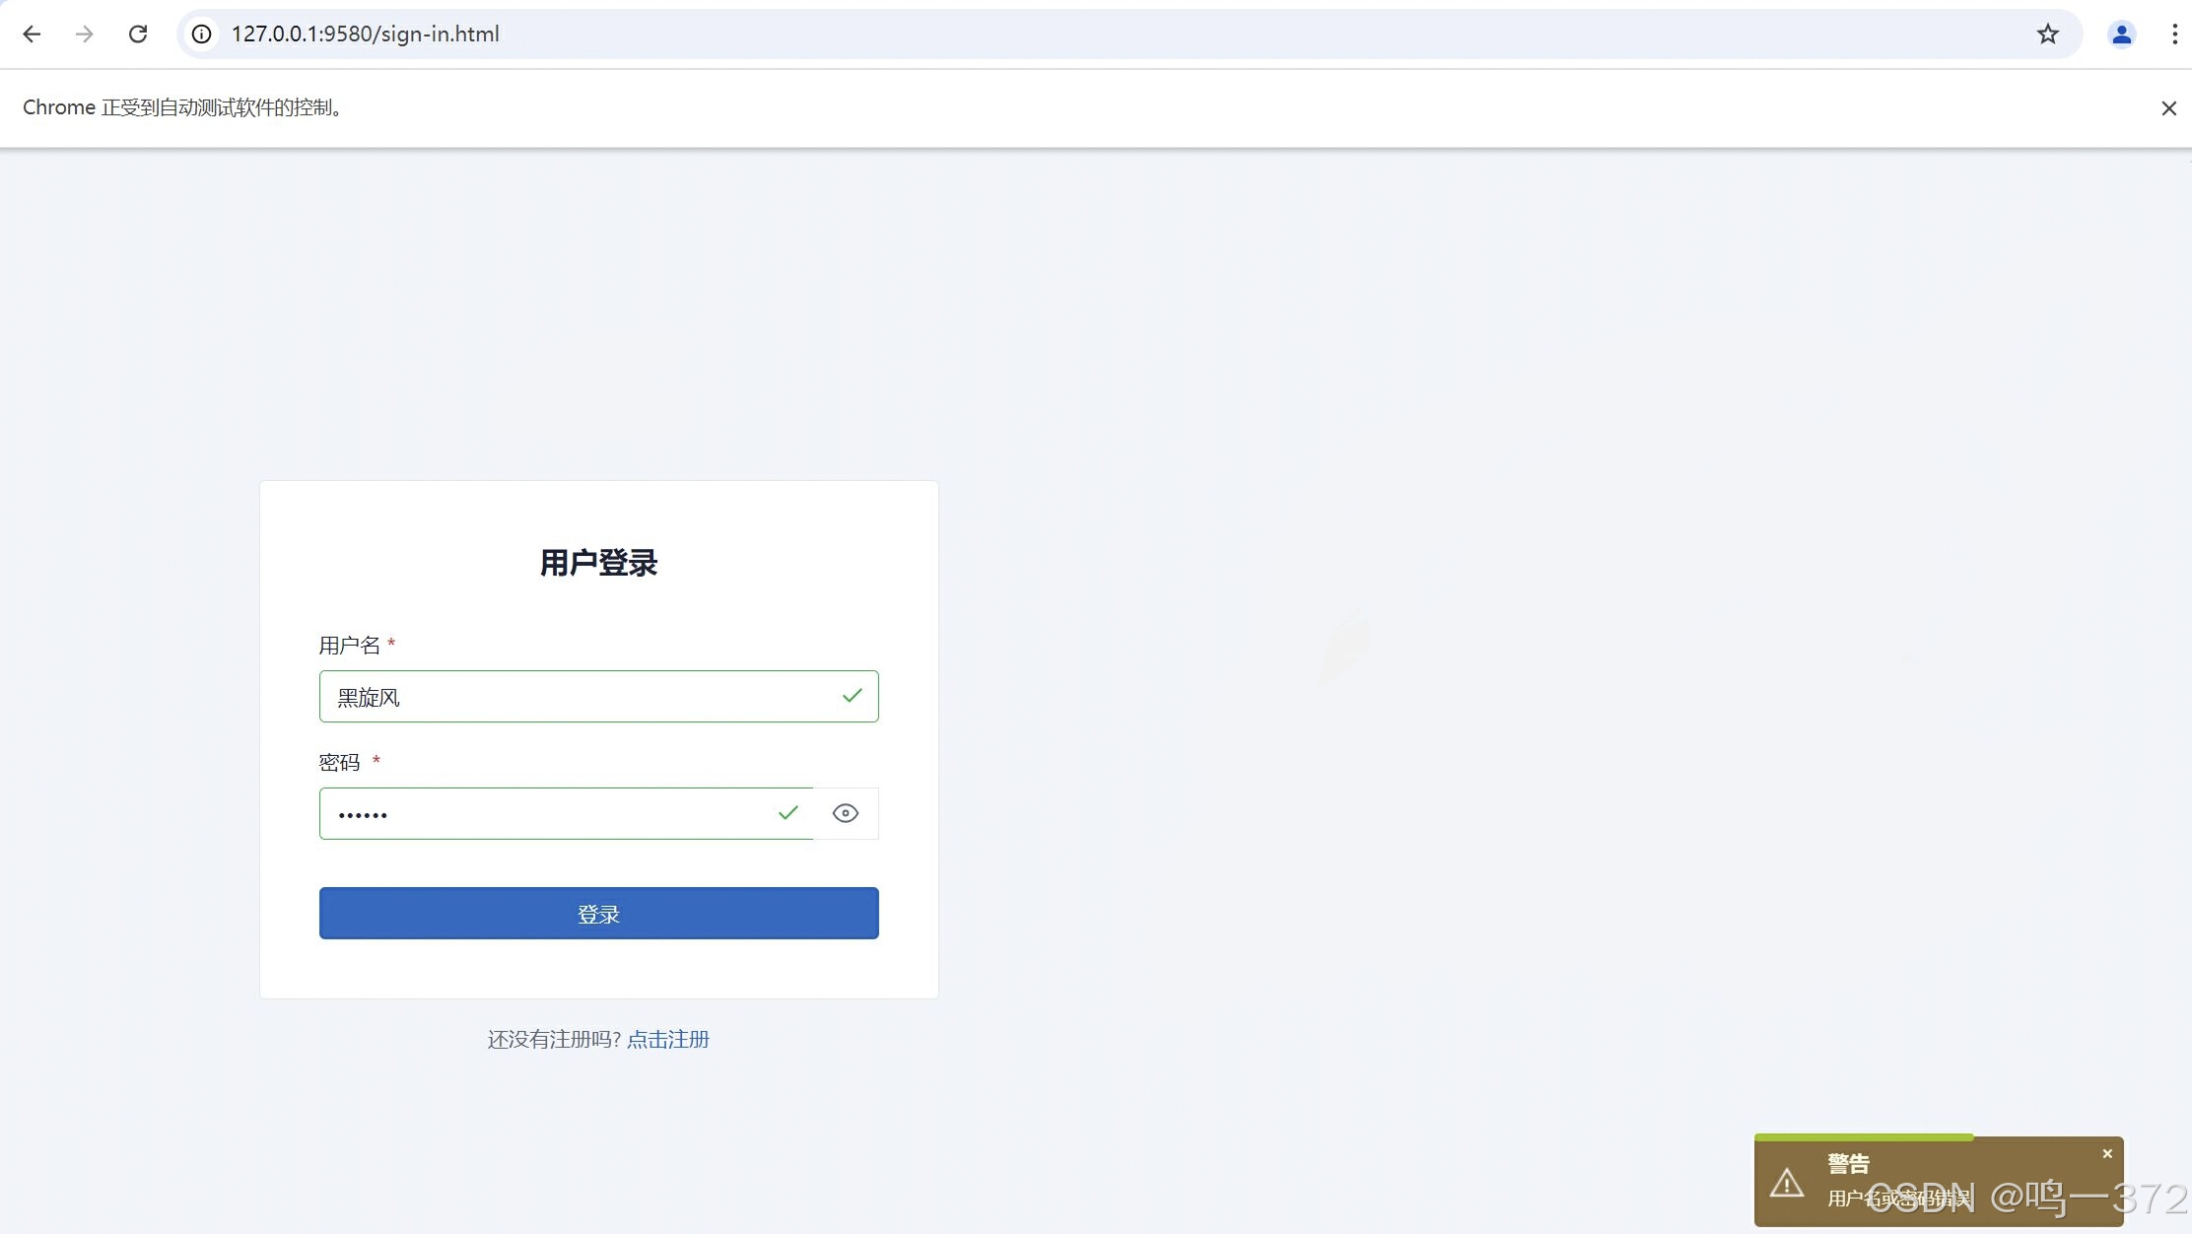
Task: Open Chrome three-dot menu
Action: [x=2174, y=34]
